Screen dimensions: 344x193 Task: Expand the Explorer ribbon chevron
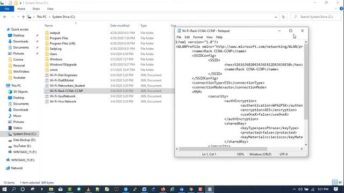(x=336, y=9)
